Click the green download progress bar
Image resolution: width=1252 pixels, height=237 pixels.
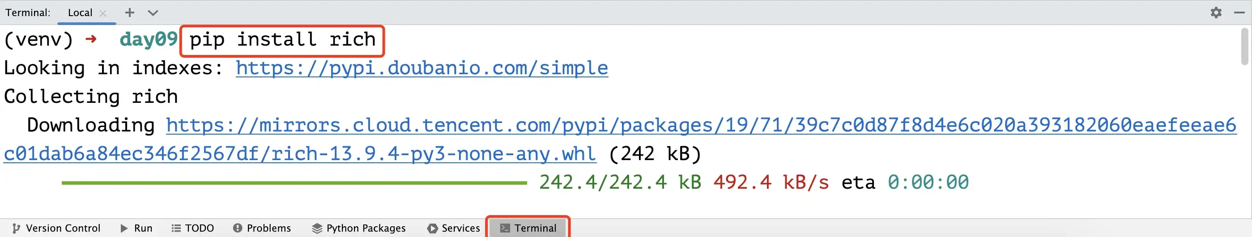(x=294, y=182)
